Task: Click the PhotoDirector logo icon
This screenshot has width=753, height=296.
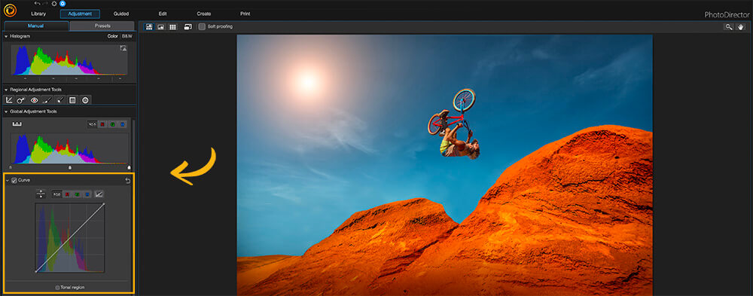Action: coord(10,10)
